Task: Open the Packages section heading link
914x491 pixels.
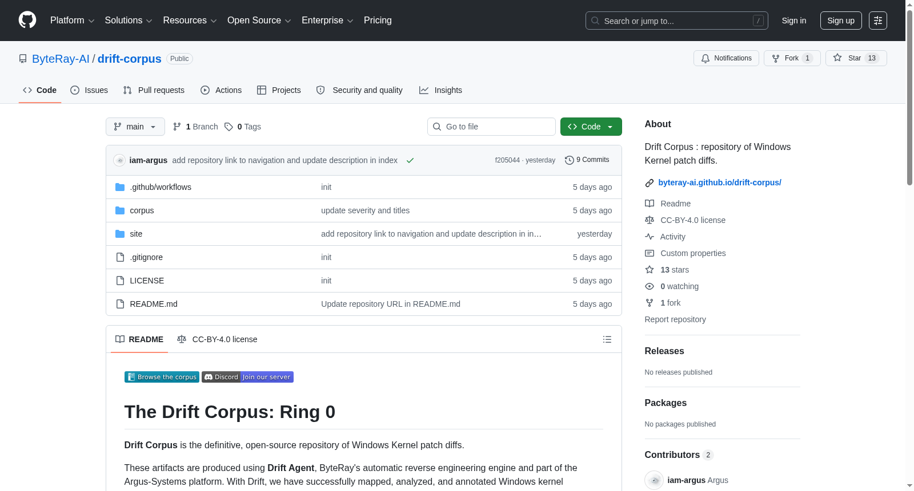Action: pyautogui.click(x=666, y=403)
